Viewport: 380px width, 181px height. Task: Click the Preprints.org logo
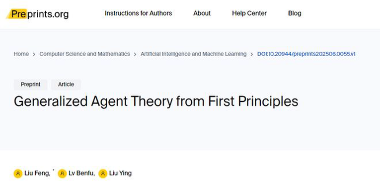(37, 14)
